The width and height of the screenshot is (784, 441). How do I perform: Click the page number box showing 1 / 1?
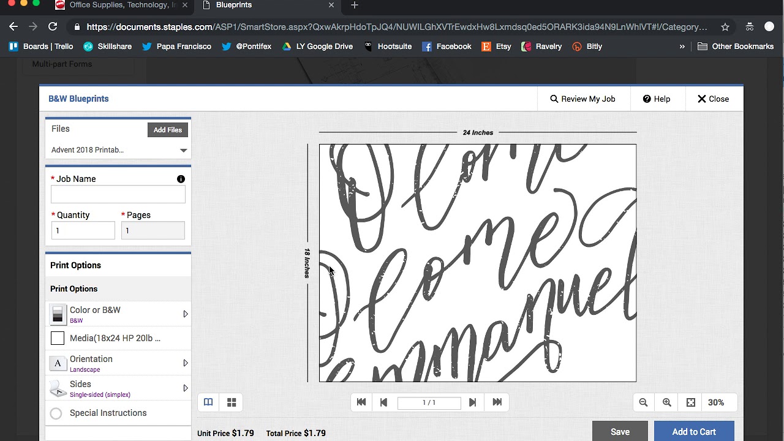[429, 402]
